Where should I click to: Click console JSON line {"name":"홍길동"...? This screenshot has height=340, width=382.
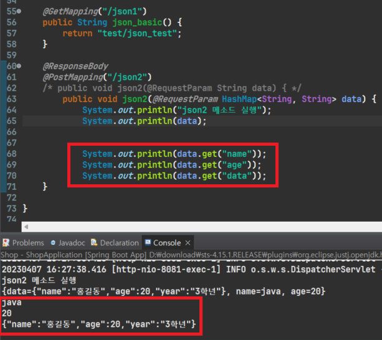click(98, 324)
